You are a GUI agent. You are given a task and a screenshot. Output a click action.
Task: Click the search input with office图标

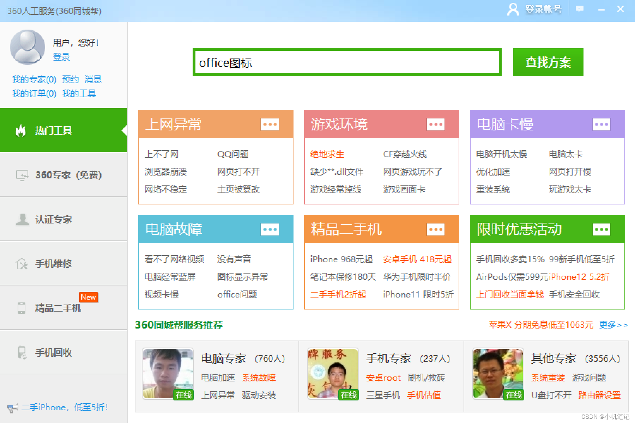347,62
